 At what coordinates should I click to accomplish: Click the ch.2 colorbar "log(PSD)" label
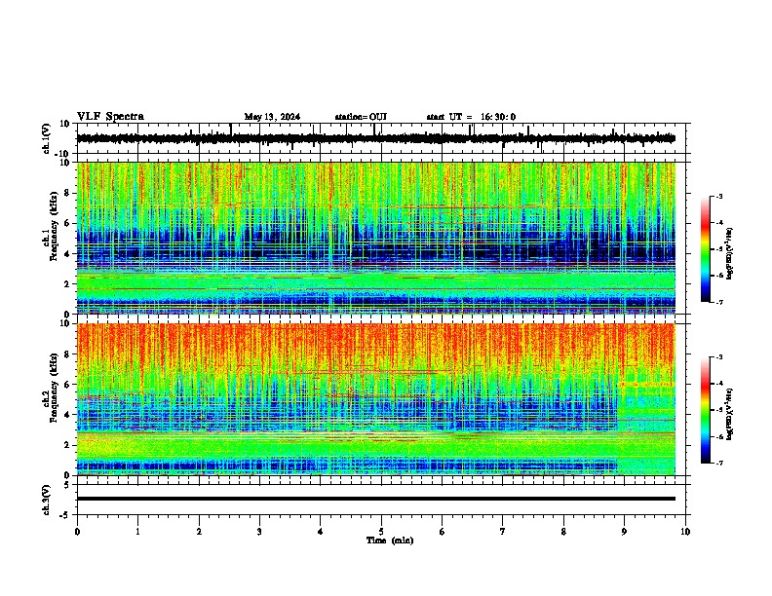[730, 414]
